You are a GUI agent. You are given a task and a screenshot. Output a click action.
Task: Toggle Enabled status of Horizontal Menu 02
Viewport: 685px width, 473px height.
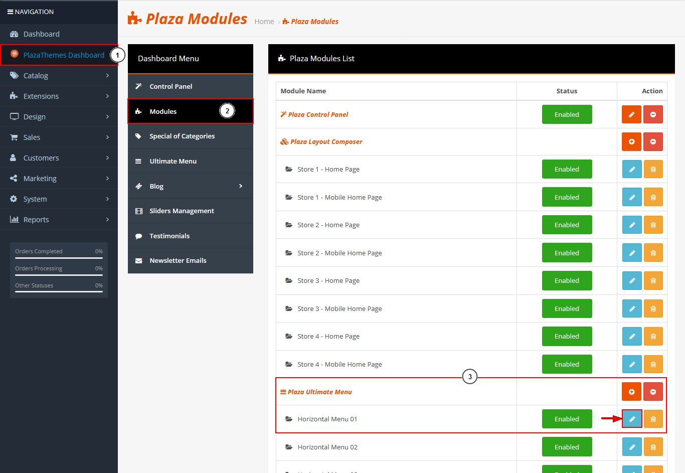[x=567, y=447]
